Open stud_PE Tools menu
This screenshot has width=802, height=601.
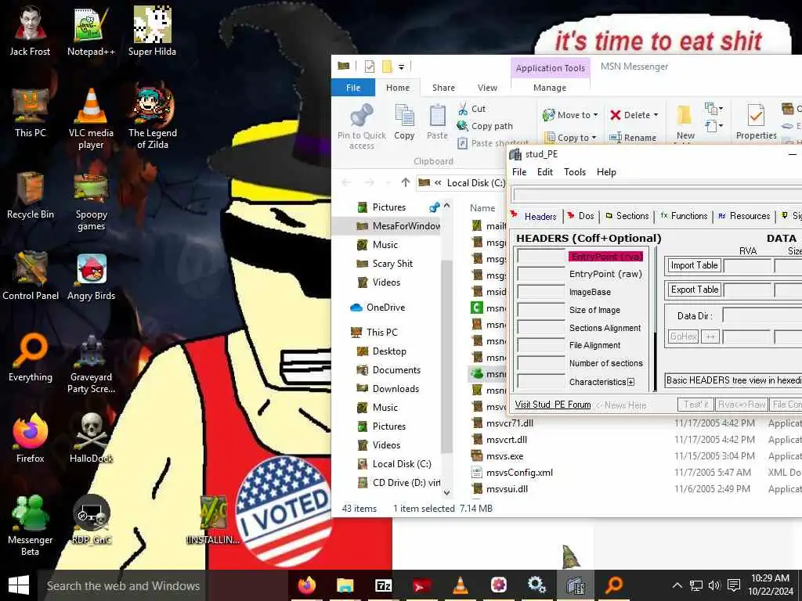click(x=574, y=171)
